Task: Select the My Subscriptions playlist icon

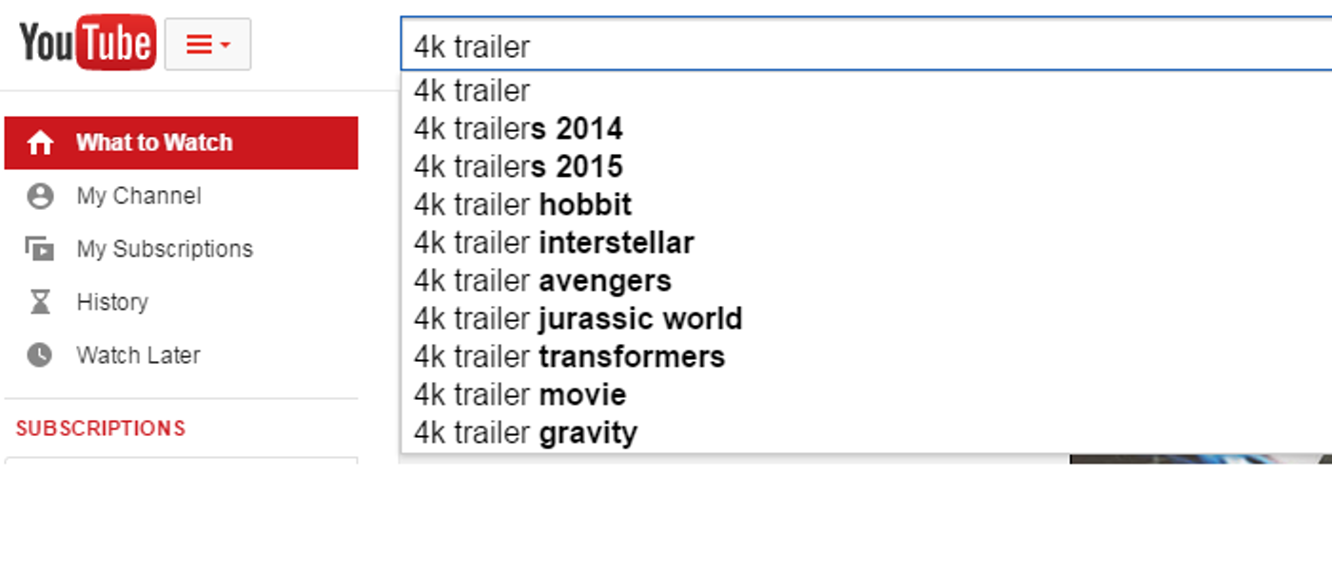Action: (x=40, y=248)
